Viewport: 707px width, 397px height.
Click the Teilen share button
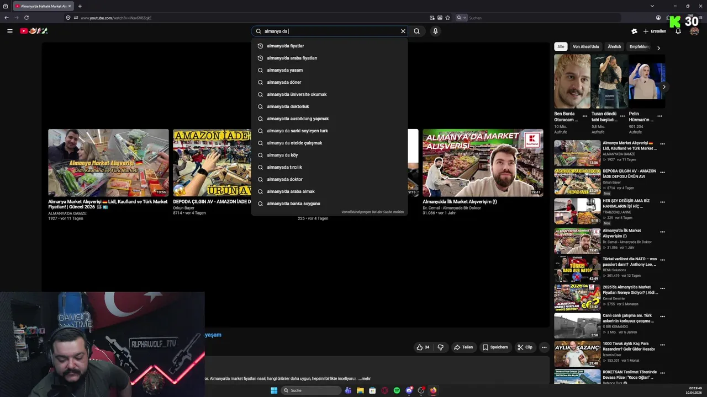coord(463,347)
